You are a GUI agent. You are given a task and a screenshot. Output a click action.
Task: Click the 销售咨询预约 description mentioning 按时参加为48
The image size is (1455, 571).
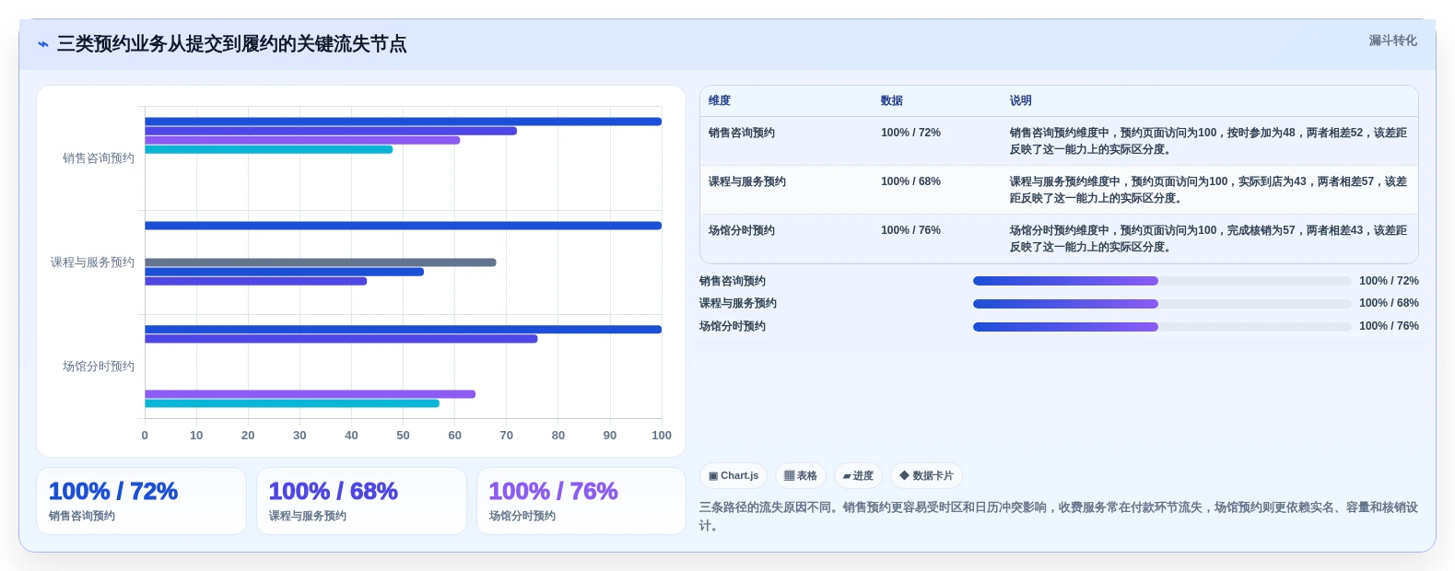pyautogui.click(x=1208, y=141)
